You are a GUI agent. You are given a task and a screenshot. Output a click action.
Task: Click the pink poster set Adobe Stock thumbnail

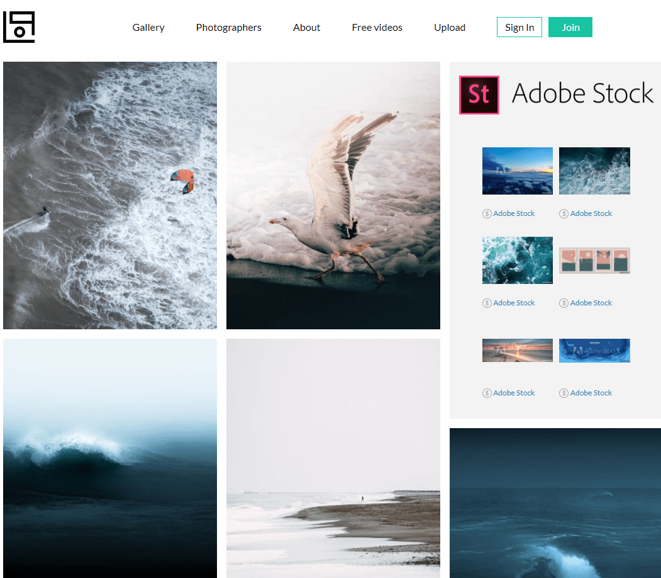[x=594, y=260]
